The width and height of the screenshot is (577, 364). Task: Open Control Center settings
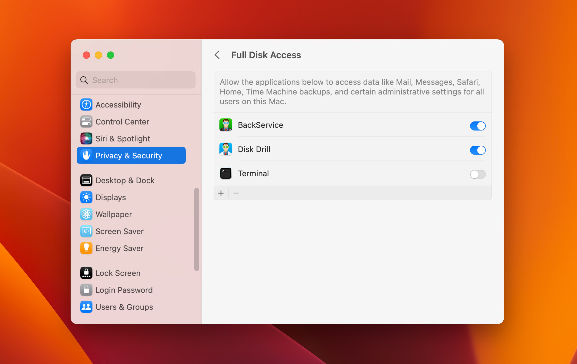point(131,122)
